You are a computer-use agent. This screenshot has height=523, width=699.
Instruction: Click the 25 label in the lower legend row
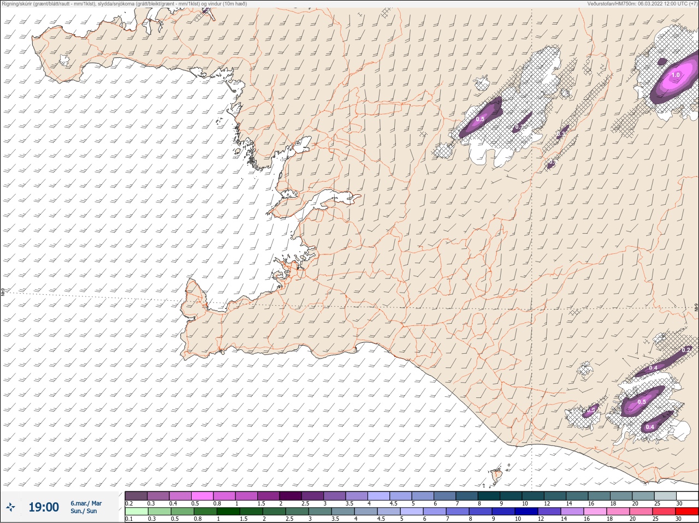coord(655,519)
